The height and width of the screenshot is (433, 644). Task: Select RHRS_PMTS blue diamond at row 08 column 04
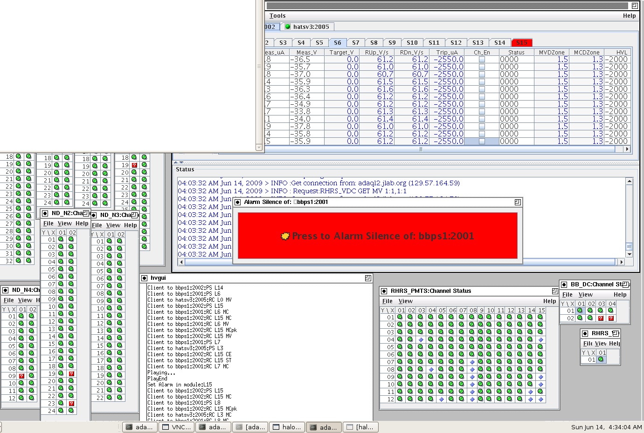coord(431,370)
